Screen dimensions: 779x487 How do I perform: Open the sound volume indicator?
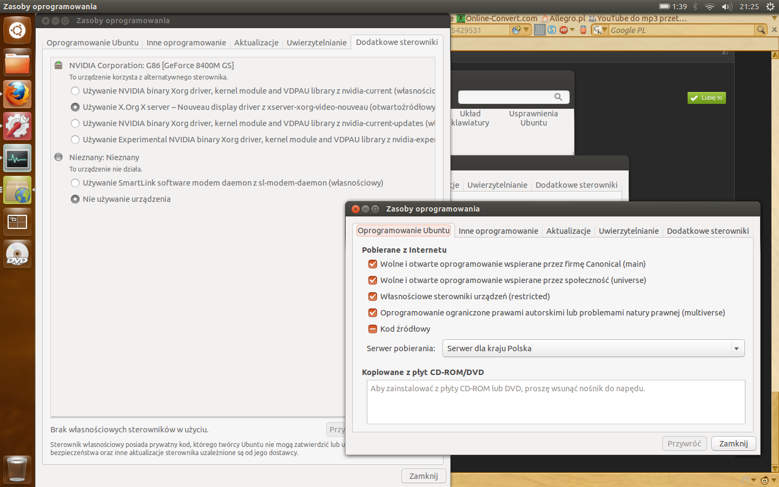click(x=727, y=6)
